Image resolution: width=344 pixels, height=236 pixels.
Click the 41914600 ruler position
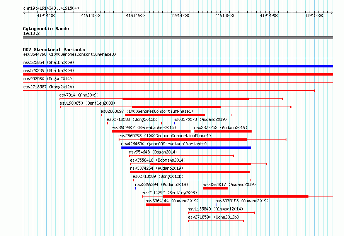[135, 16]
